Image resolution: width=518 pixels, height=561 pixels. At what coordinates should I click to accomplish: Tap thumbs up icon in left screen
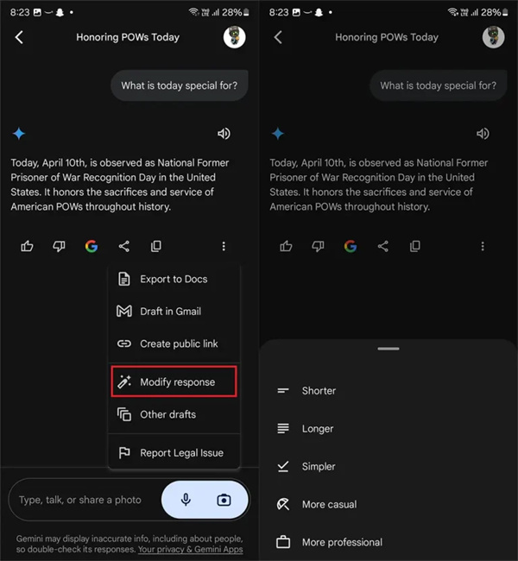pos(27,246)
